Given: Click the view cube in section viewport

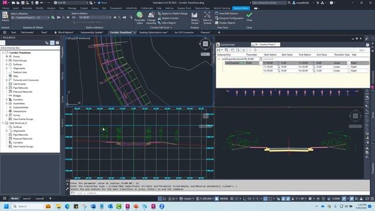Looking at the screenshot, I should click(356, 116).
